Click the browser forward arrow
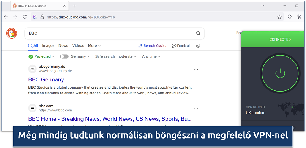Screen dimensions: 306x148 (15, 17)
